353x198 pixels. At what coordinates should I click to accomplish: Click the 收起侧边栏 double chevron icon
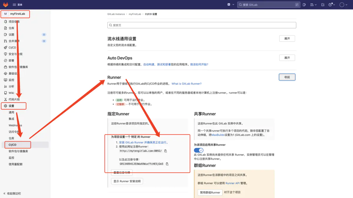click(4, 193)
